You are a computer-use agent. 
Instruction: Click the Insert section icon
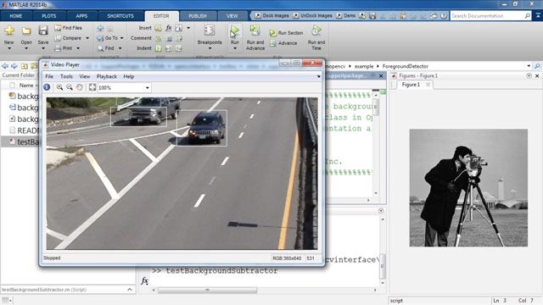[158, 28]
